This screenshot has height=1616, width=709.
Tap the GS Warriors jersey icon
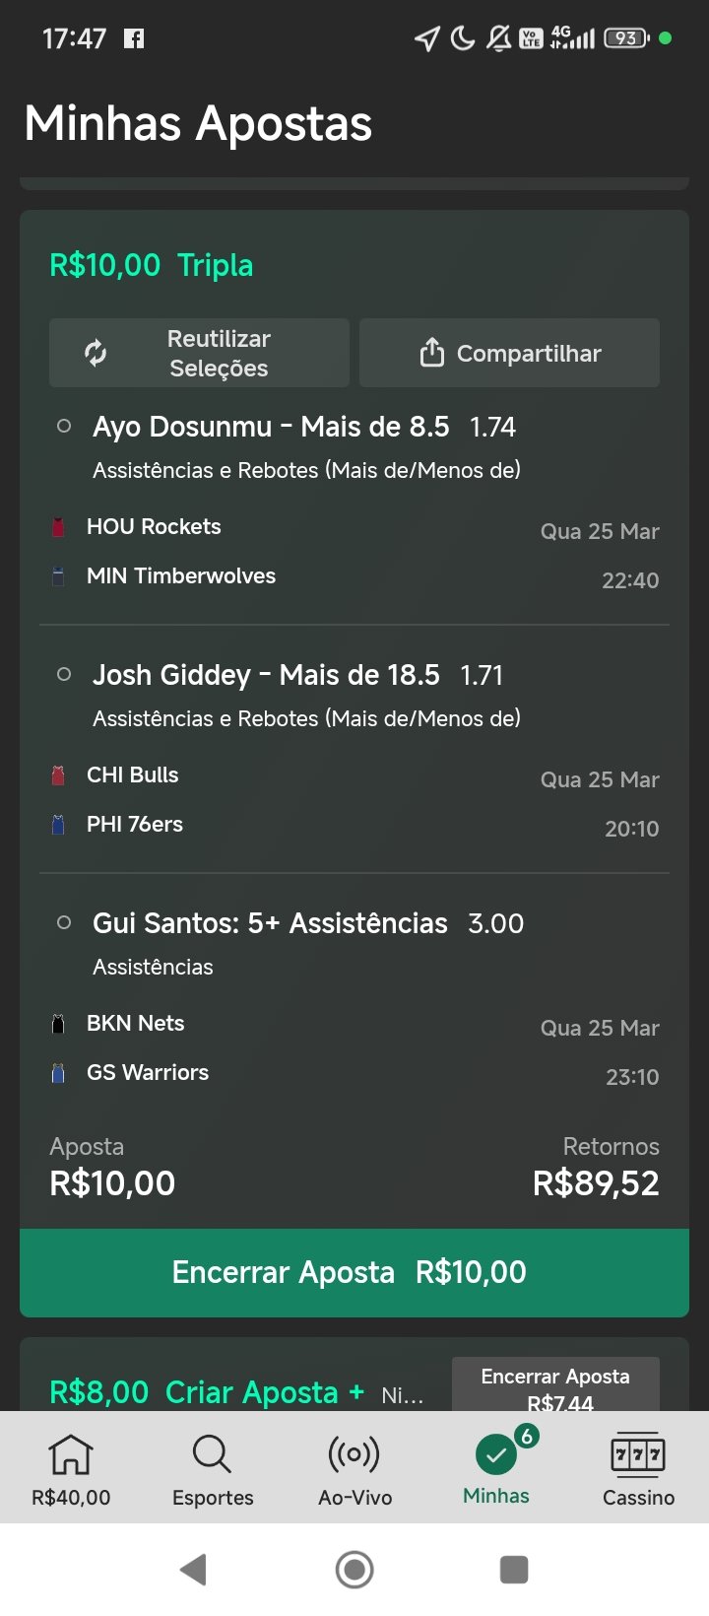tap(58, 1073)
